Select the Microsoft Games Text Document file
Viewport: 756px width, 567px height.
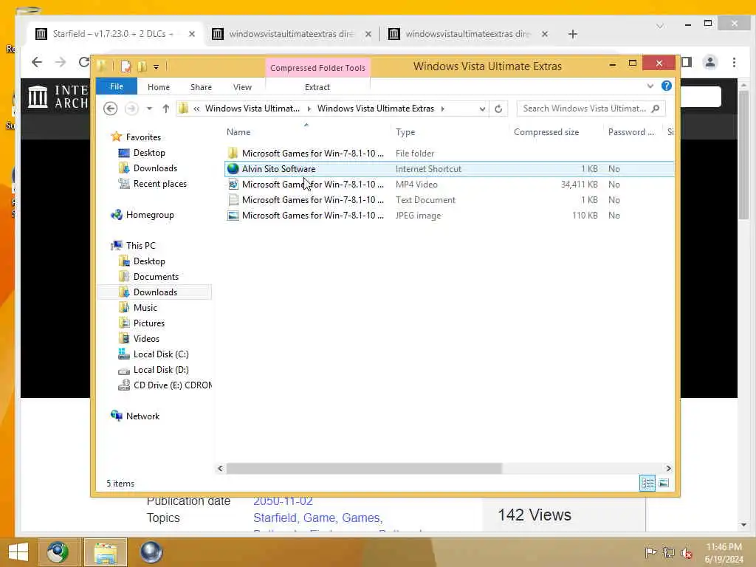[x=449, y=199]
